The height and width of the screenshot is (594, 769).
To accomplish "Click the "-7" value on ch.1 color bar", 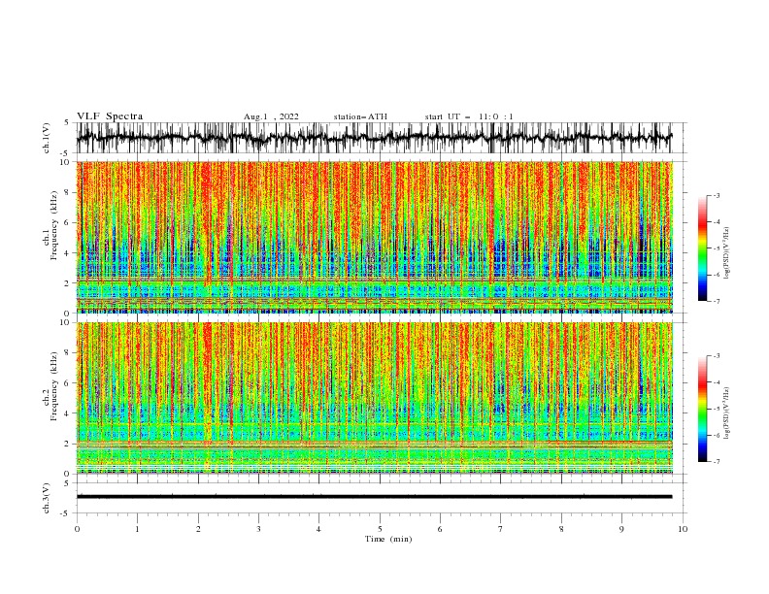I will click(x=716, y=301).
